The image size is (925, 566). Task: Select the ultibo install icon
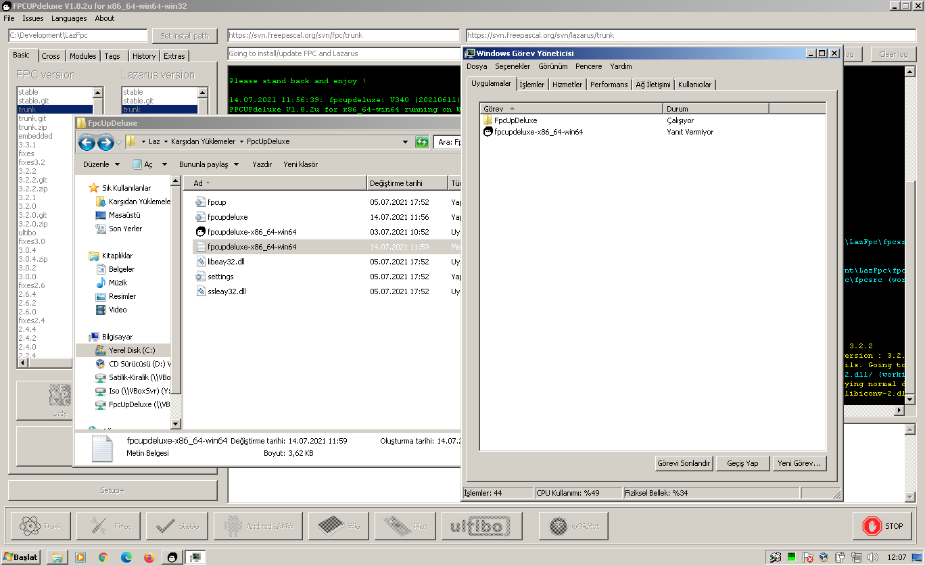(x=481, y=525)
